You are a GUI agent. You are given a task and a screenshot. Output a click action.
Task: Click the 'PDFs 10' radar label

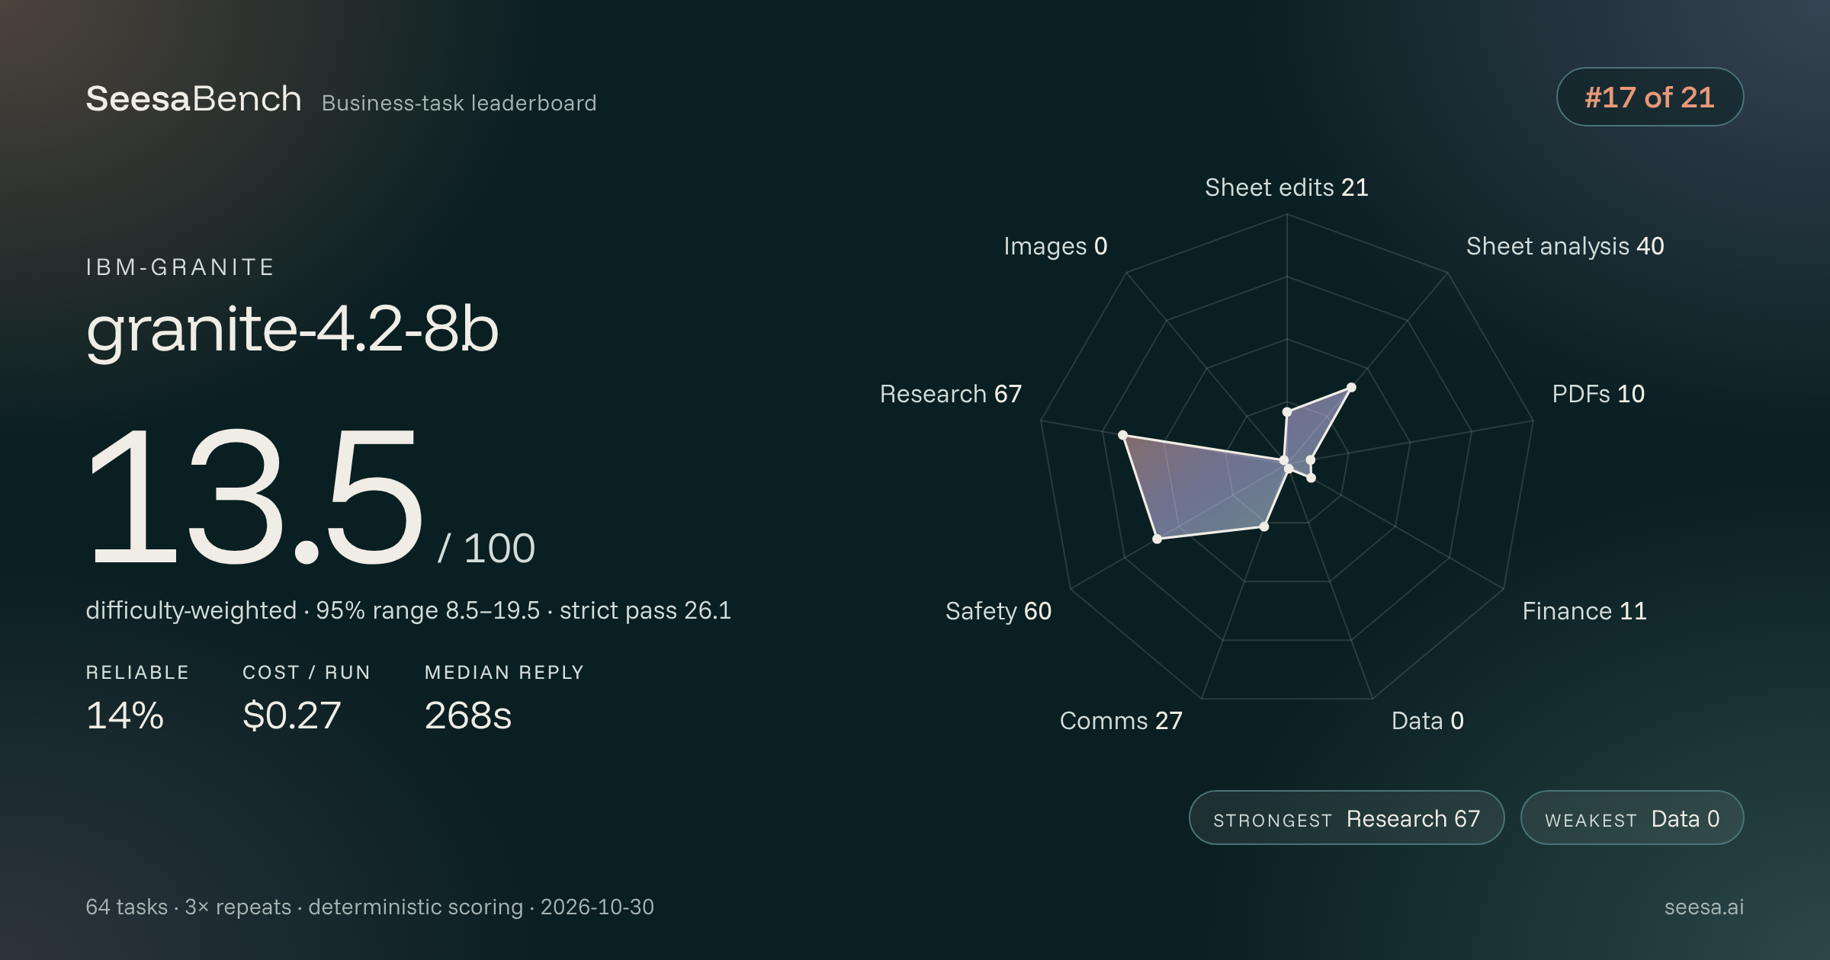click(1598, 394)
